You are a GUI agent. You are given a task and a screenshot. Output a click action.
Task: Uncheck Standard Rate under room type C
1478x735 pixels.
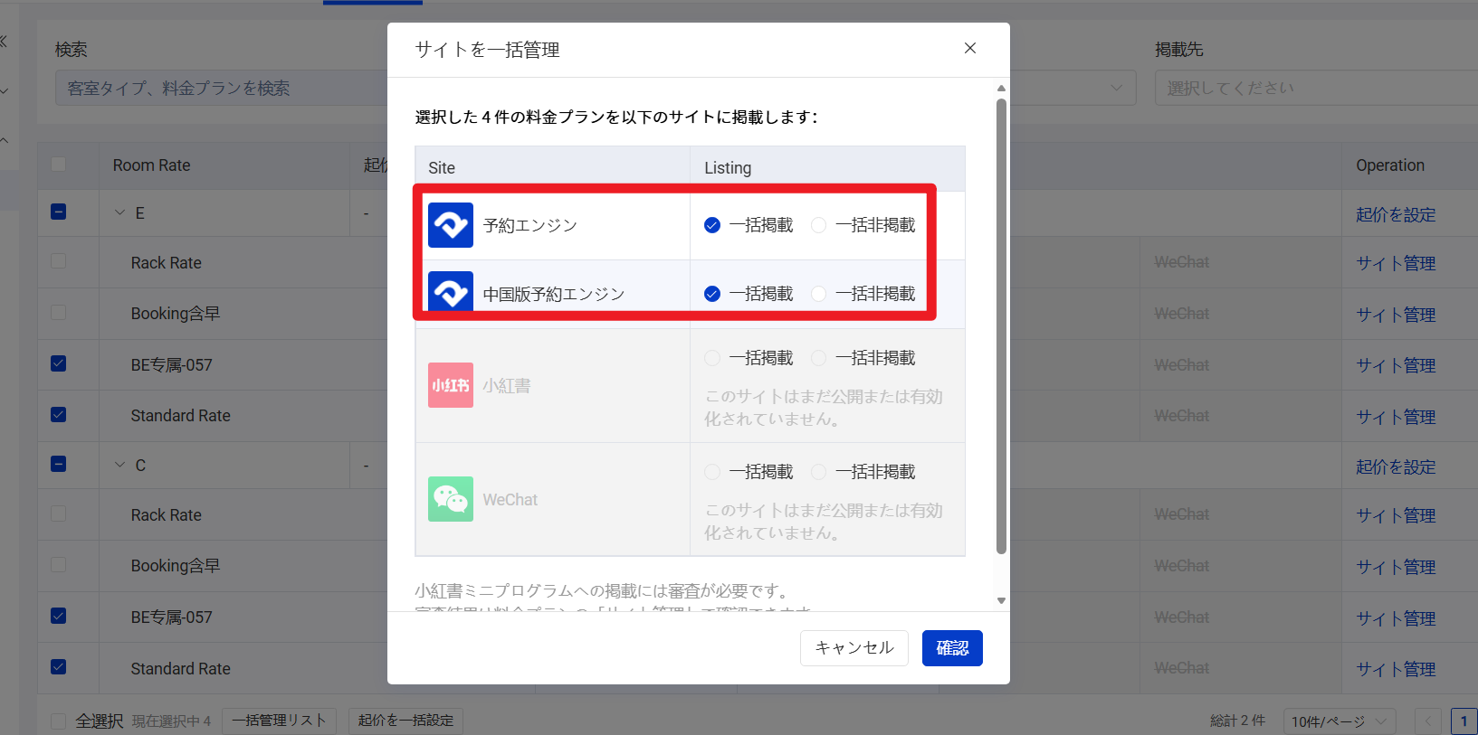(x=59, y=666)
